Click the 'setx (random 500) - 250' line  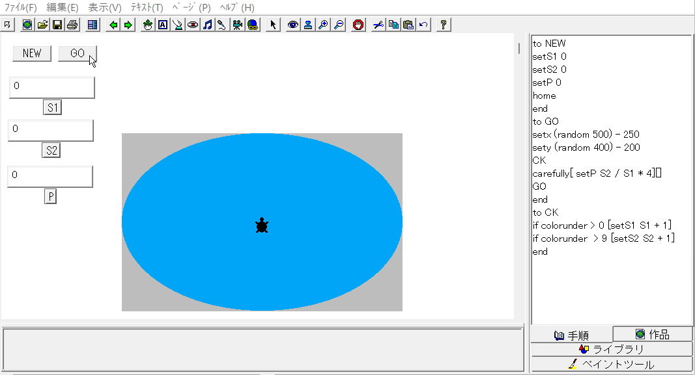coord(586,135)
